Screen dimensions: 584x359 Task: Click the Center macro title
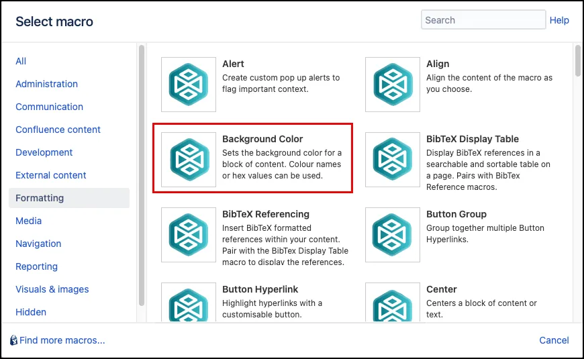(x=441, y=289)
